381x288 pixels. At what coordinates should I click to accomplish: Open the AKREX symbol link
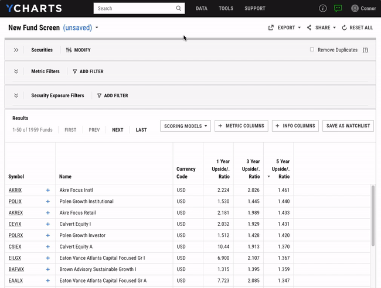tap(16, 213)
